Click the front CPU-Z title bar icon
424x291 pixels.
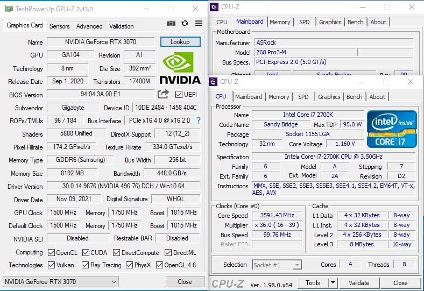(x=213, y=81)
